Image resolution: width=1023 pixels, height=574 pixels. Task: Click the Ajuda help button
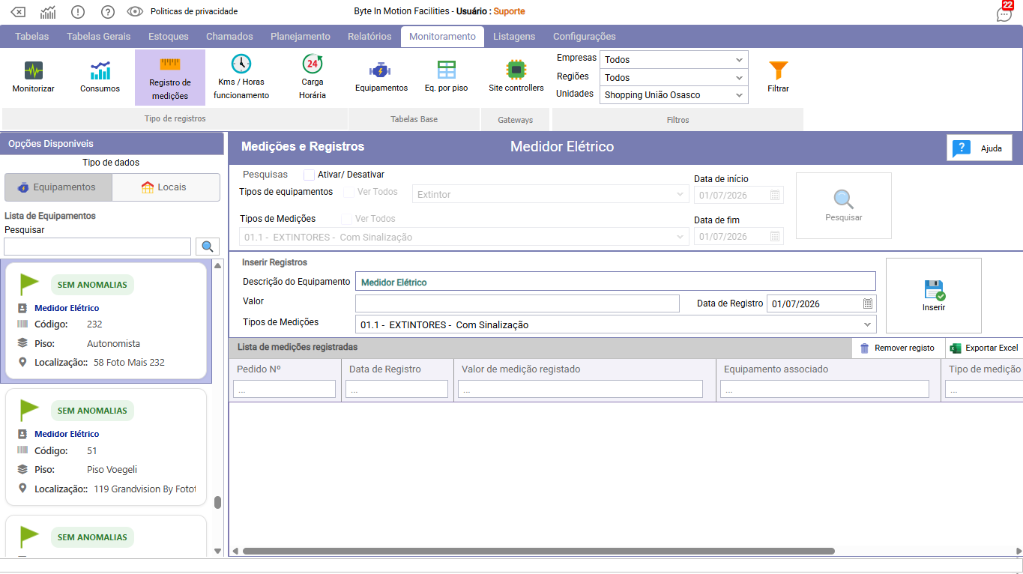980,148
